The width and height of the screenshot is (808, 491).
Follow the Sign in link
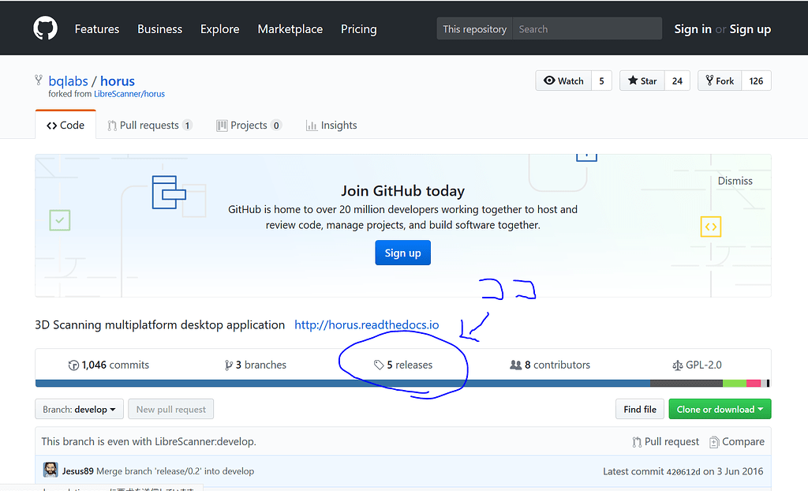coord(693,29)
